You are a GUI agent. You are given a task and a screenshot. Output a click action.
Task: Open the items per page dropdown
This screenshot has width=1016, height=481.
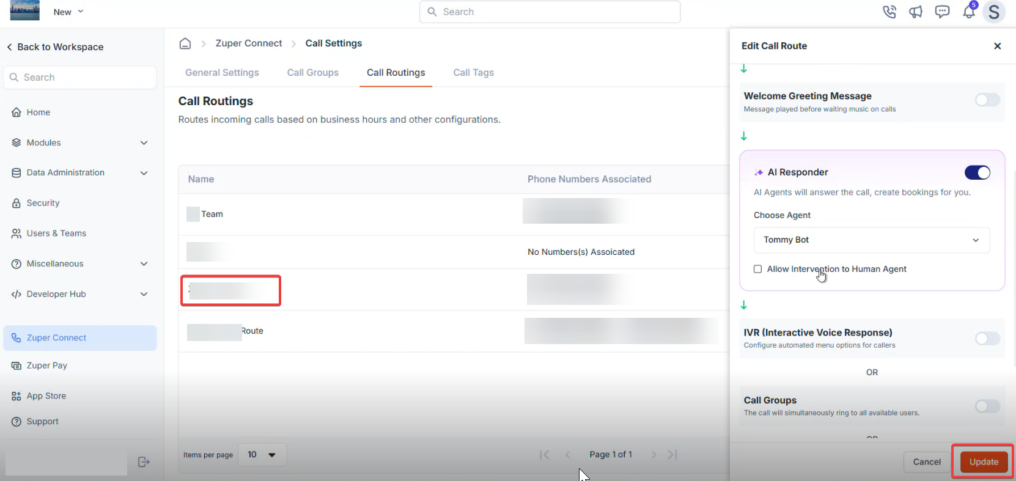(262, 455)
